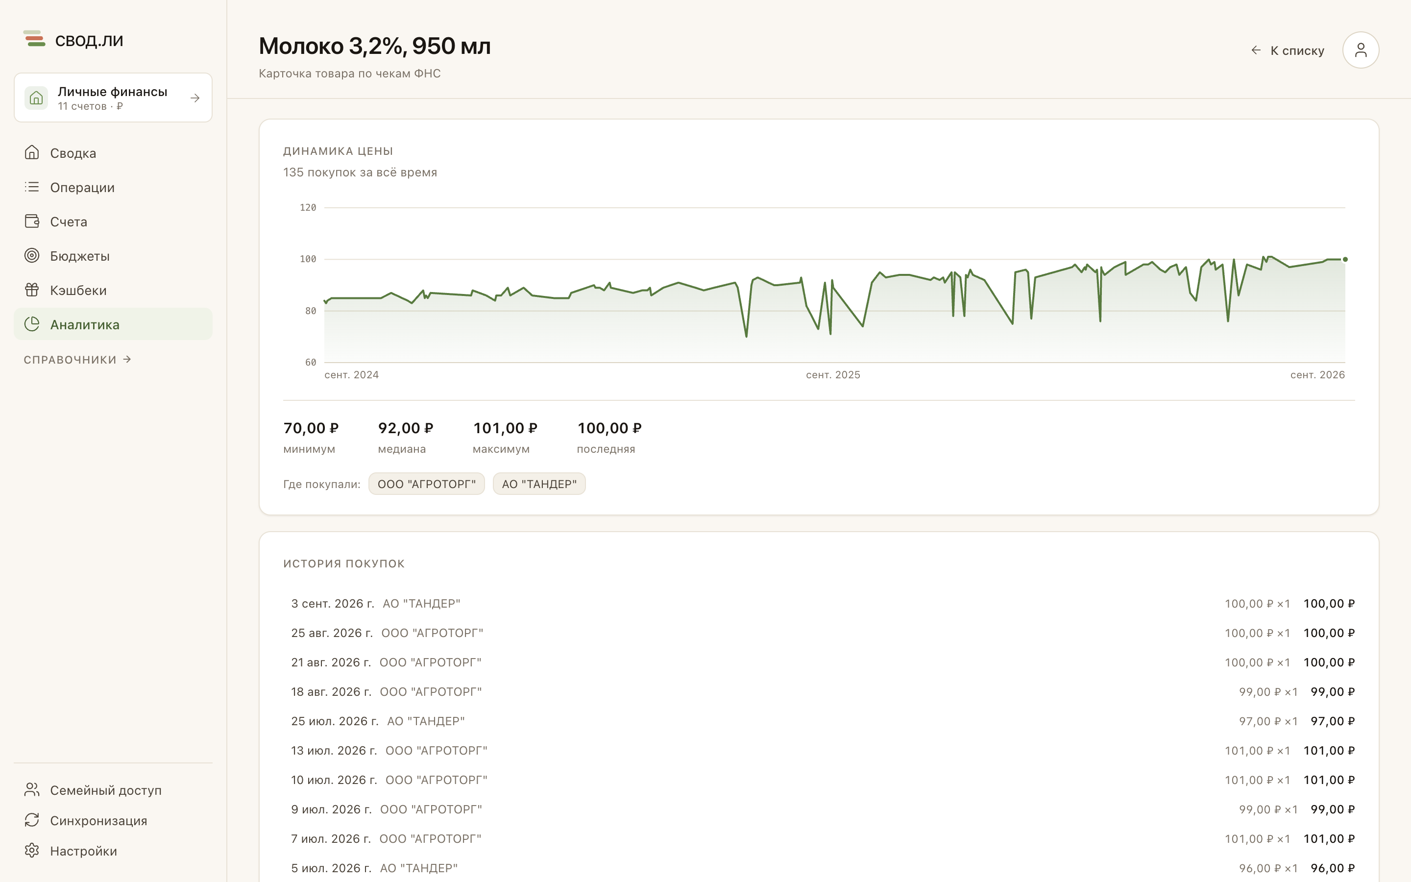Click the Операции list icon

[32, 187]
